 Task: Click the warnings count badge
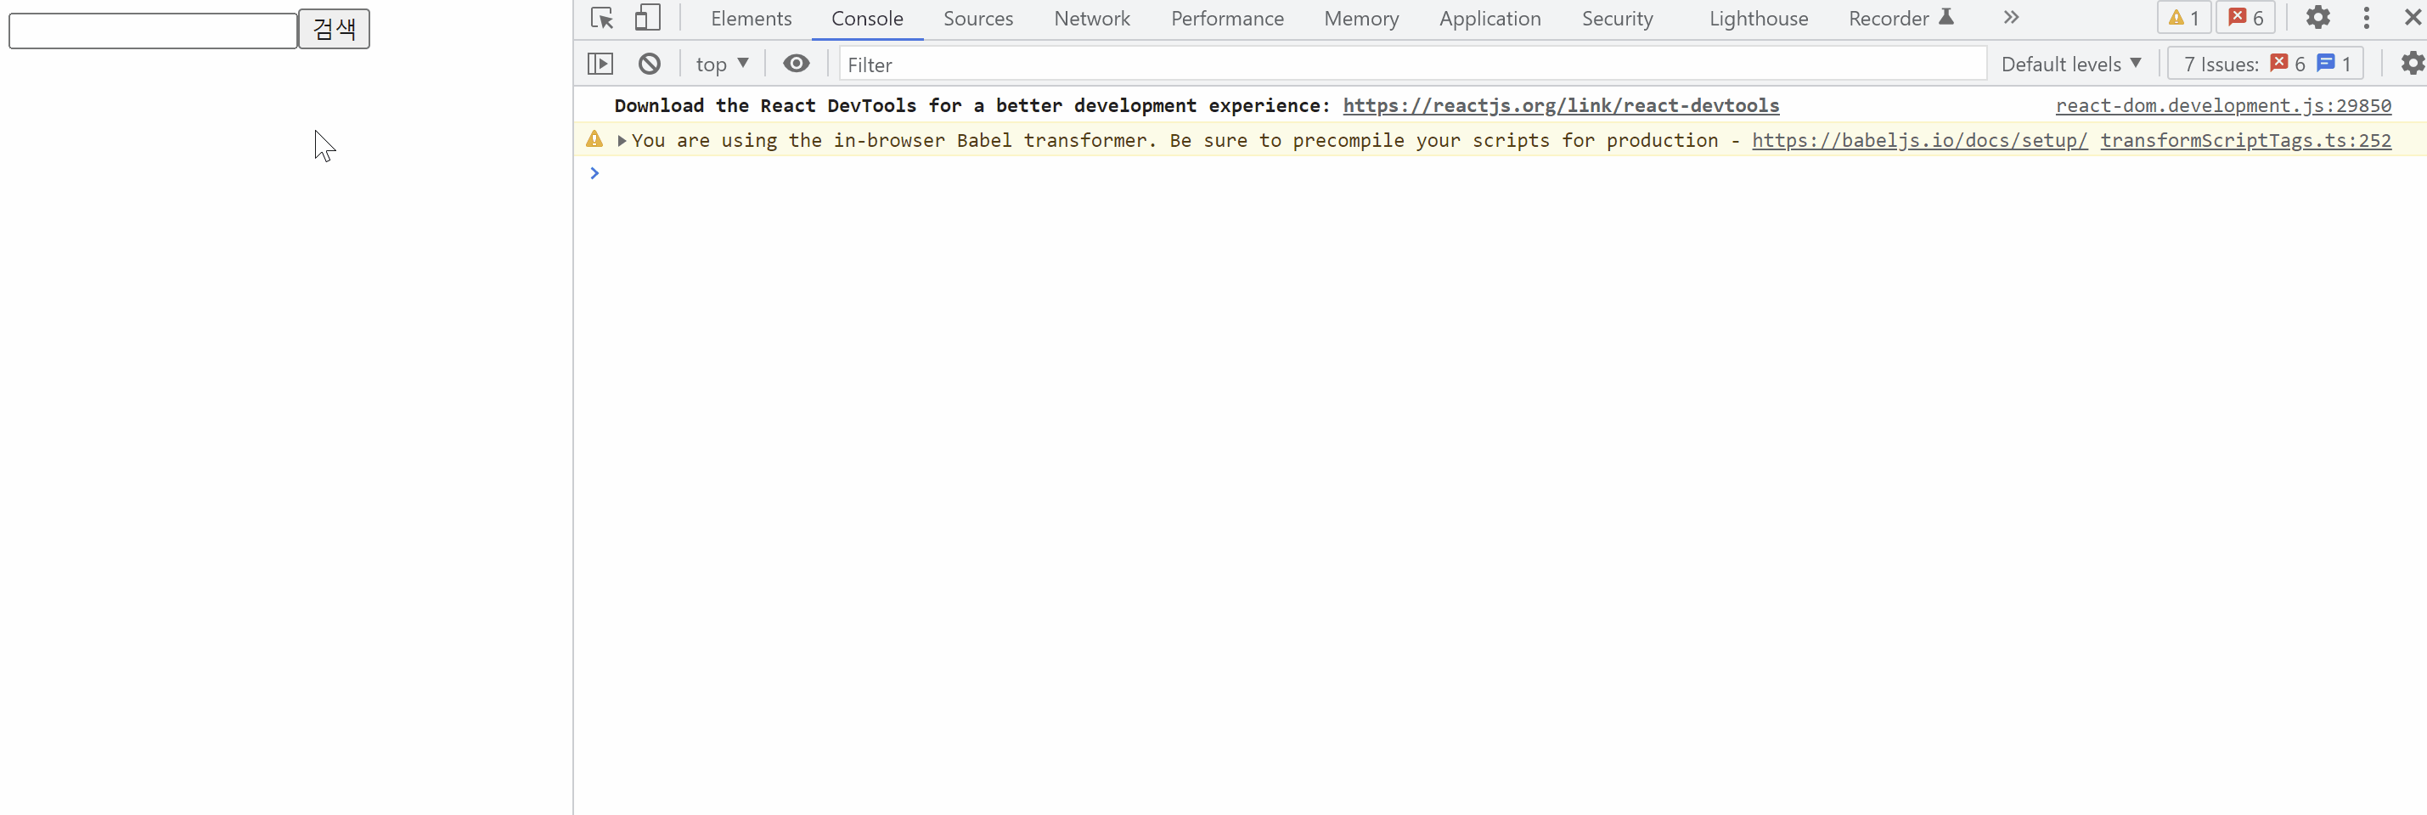click(x=2183, y=17)
